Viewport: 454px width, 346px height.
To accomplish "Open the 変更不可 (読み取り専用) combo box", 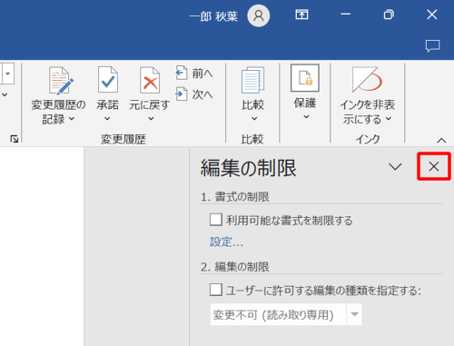I will coord(286,314).
